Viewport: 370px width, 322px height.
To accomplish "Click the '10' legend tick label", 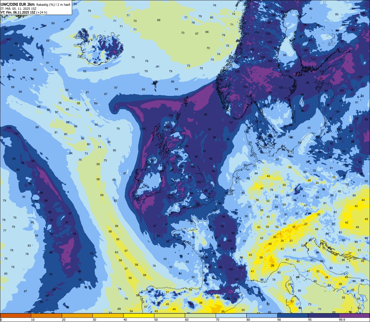I will click(33, 320).
